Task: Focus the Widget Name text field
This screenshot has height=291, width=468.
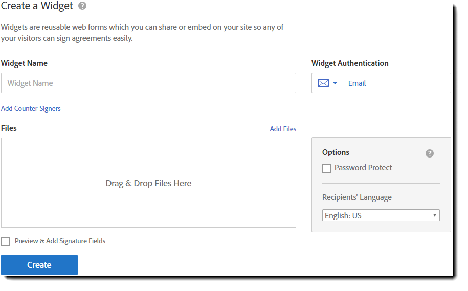Action: (x=148, y=83)
